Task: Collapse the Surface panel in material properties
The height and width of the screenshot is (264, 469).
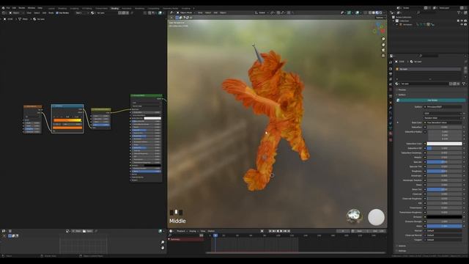Action: pos(402,95)
